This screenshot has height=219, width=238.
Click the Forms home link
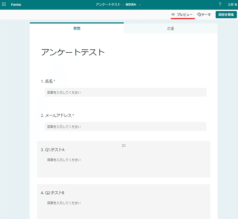16,4
